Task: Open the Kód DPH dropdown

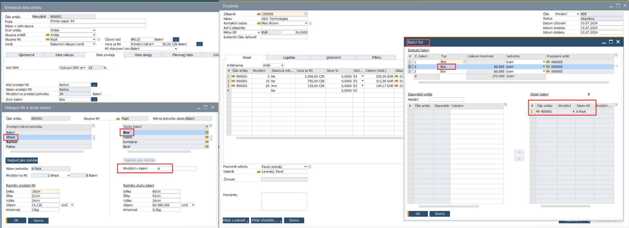Action: (x=84, y=68)
